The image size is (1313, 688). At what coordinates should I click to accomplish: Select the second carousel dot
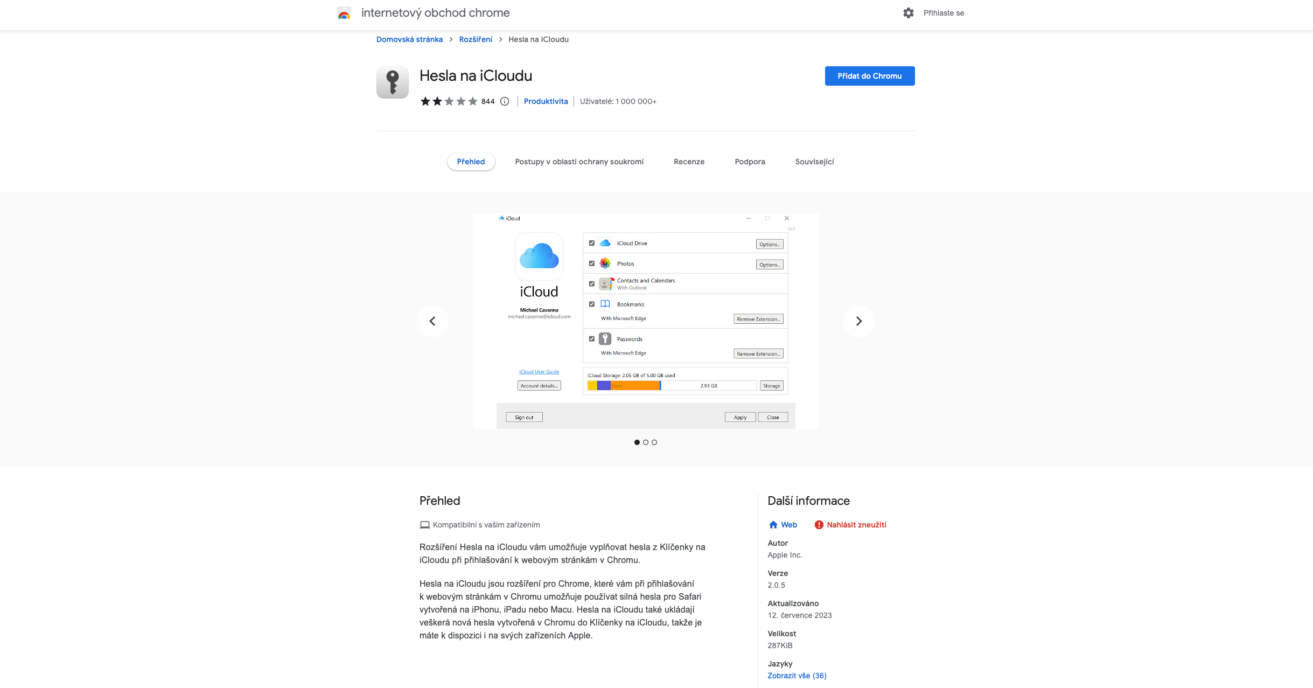point(646,442)
